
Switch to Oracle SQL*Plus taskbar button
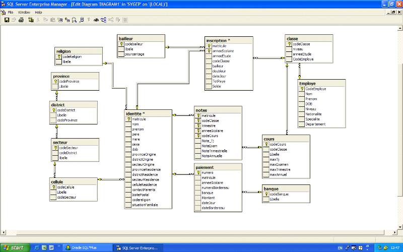pos(87,247)
